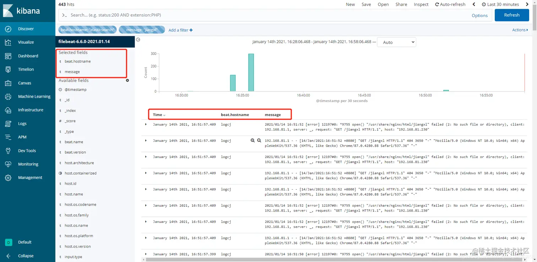Open the APM icon
This screenshot has height=262, width=537.
8,137
